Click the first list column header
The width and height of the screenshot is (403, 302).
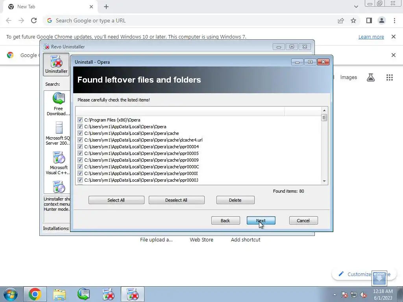point(180,111)
